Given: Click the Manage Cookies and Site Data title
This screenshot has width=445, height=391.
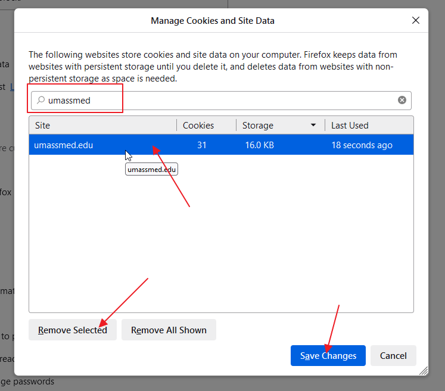Looking at the screenshot, I should [213, 21].
